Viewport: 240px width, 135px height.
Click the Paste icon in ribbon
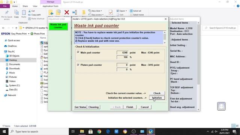click(24, 12)
